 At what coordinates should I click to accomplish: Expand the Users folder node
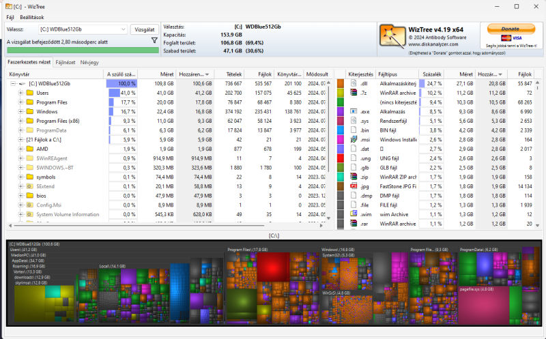(x=21, y=93)
